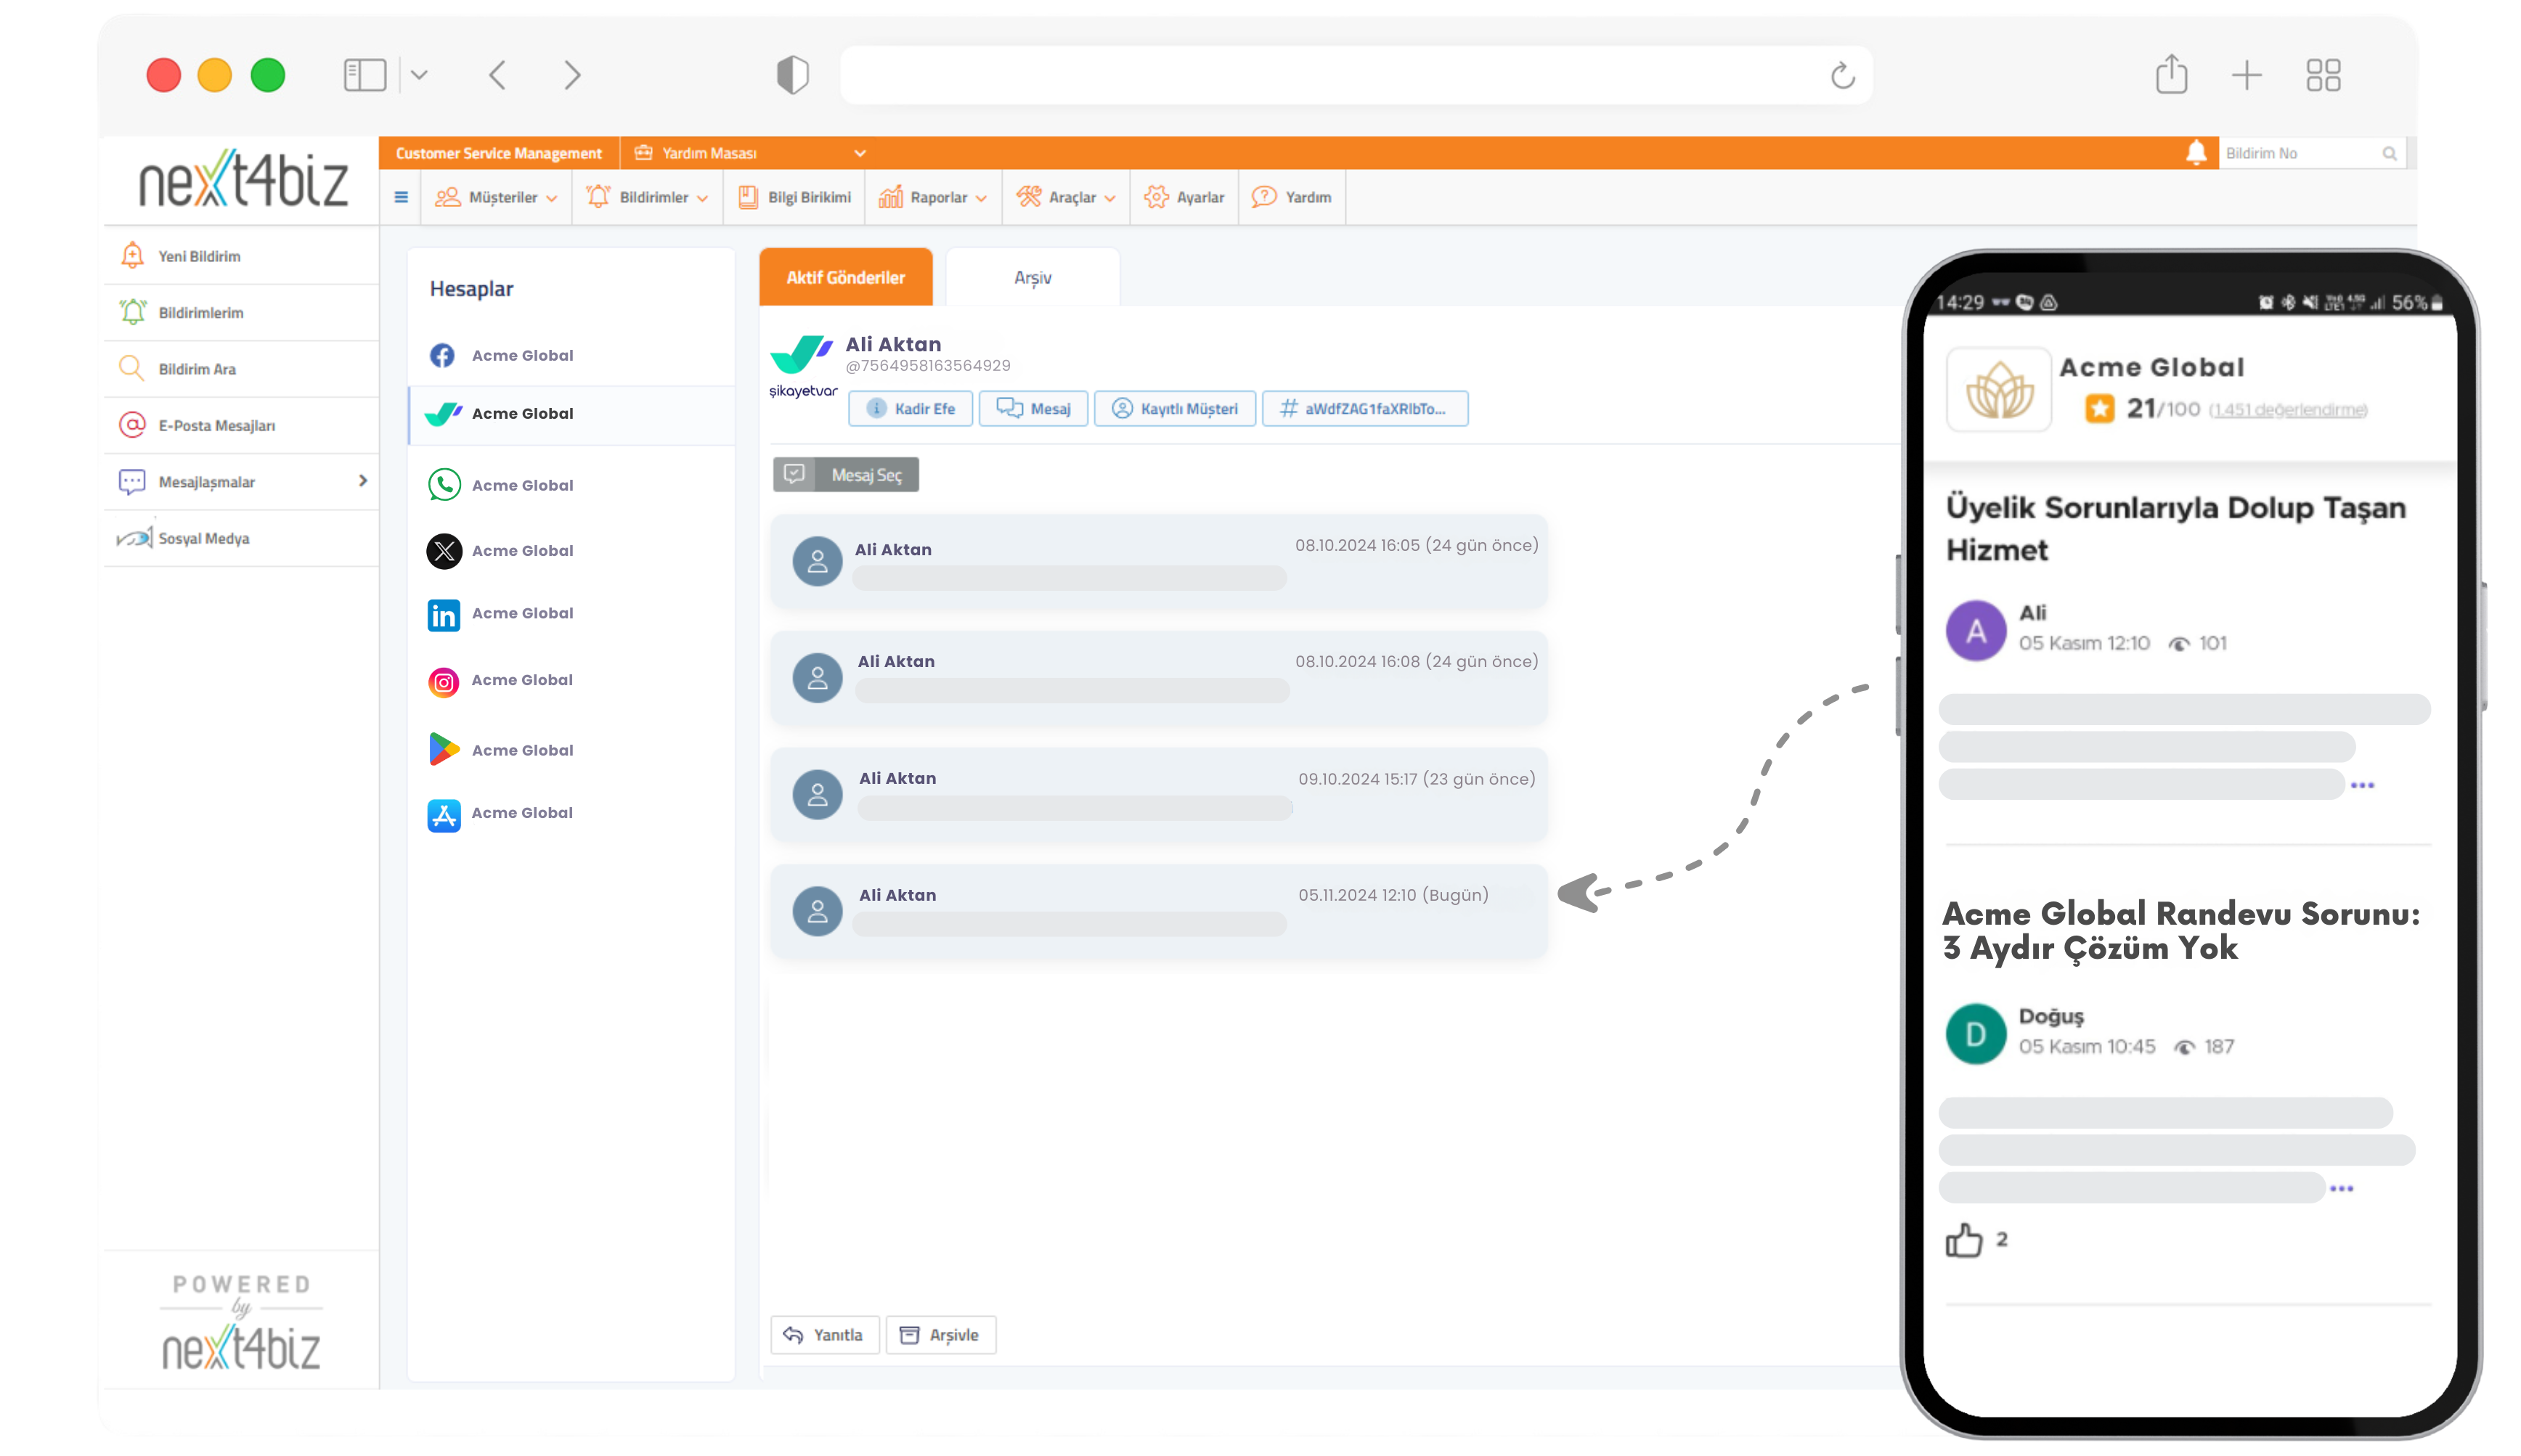Click the next4biz logo at top left

point(243,180)
